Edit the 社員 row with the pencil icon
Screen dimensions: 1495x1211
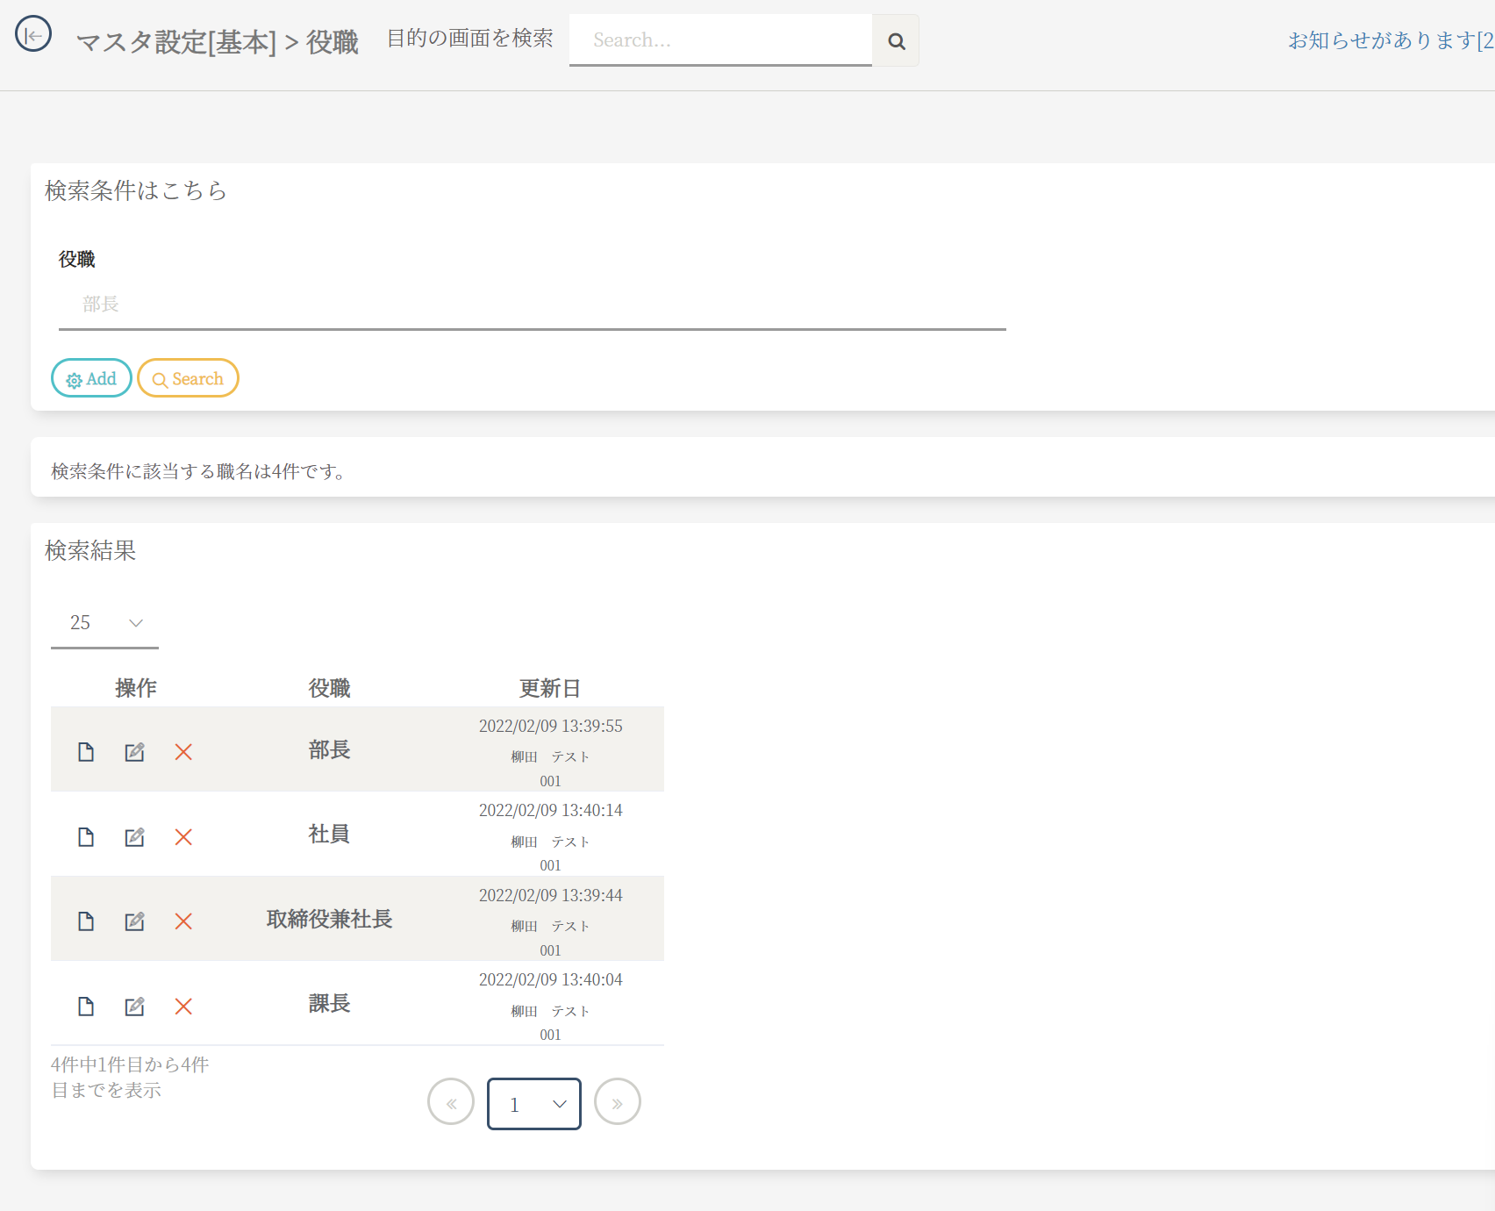[134, 837]
